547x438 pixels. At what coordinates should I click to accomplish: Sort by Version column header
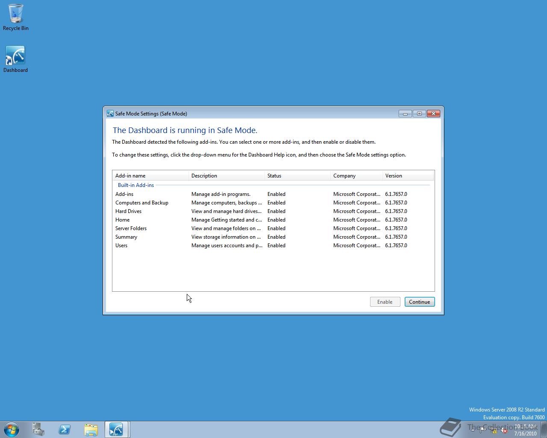408,176
